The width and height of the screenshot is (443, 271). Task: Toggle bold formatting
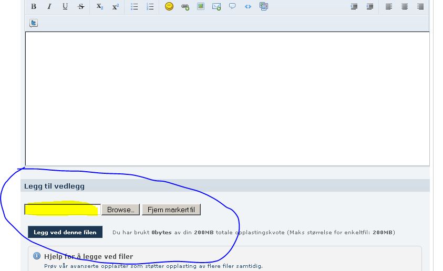pos(34,6)
